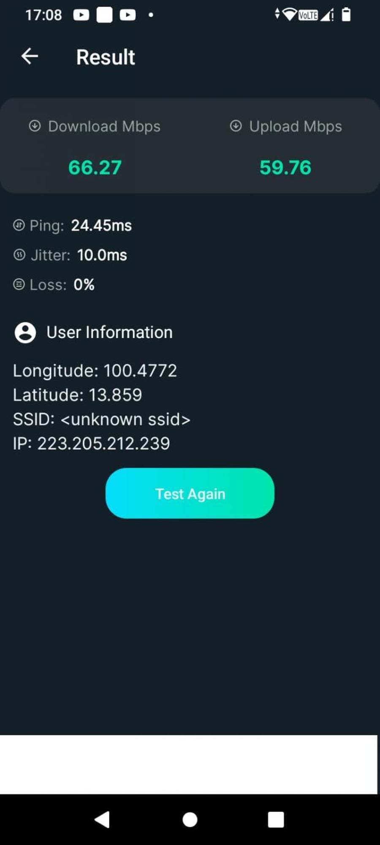This screenshot has height=845, width=380.
Task: Click the Download Mbps arrow icon
Action: click(35, 126)
